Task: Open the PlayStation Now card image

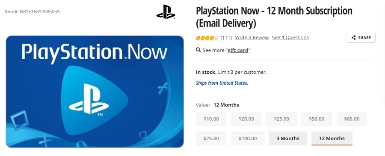Action: 95,92
